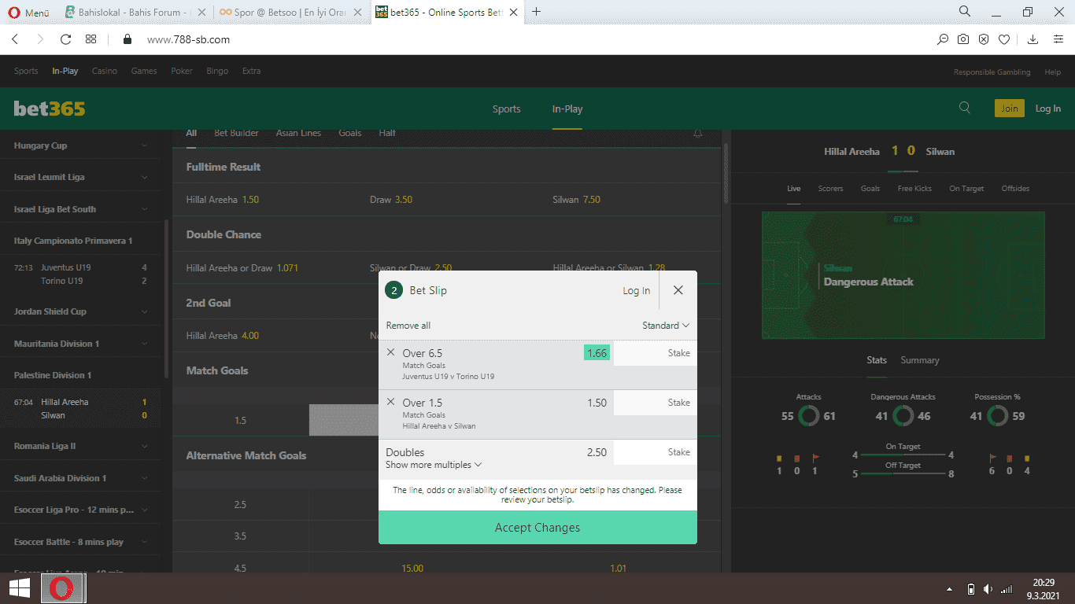Open the new tab plus button

pos(537,12)
